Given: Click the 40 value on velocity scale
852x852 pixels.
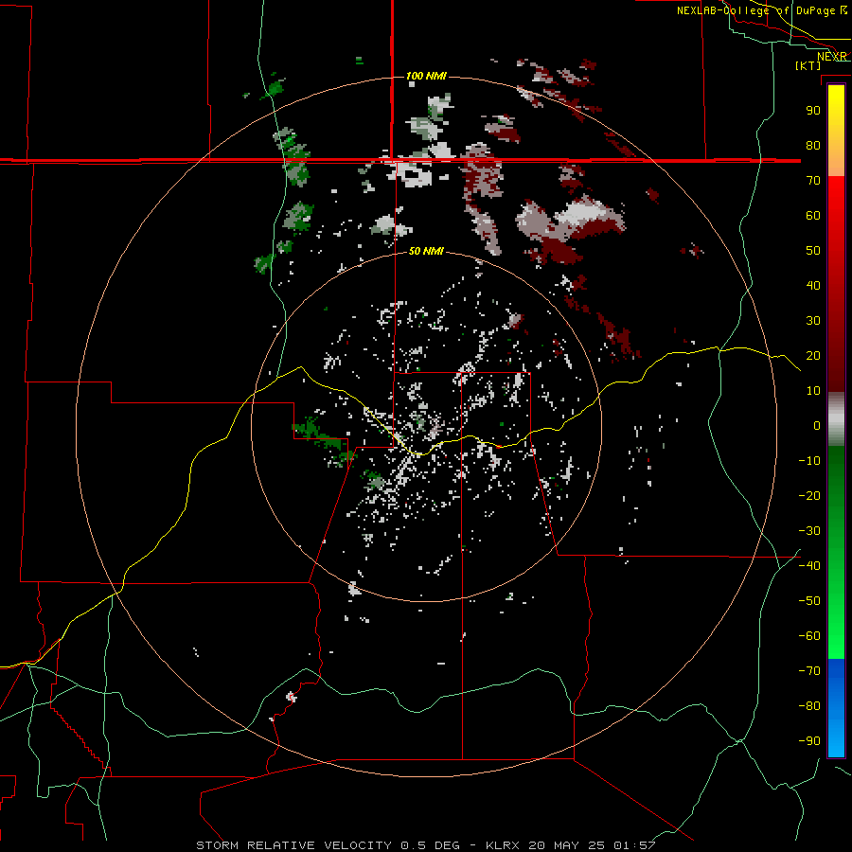Looking at the screenshot, I should (813, 285).
